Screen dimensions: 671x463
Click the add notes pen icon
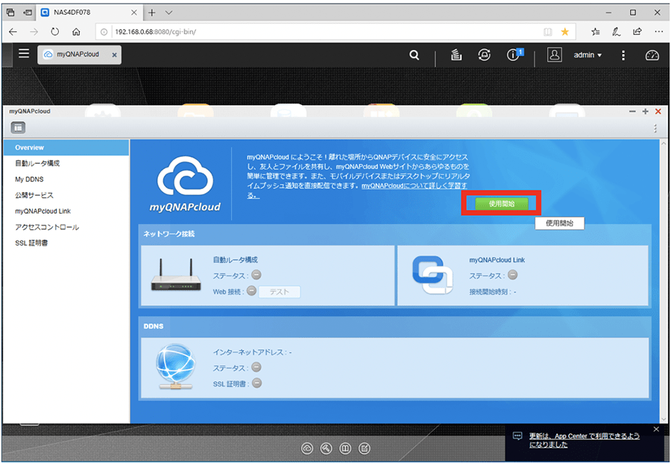pos(617,32)
